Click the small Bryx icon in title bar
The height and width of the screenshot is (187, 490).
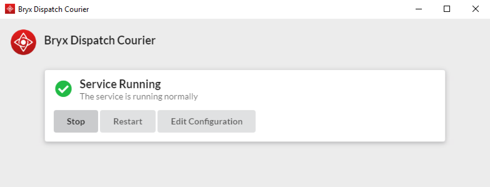[10, 9]
